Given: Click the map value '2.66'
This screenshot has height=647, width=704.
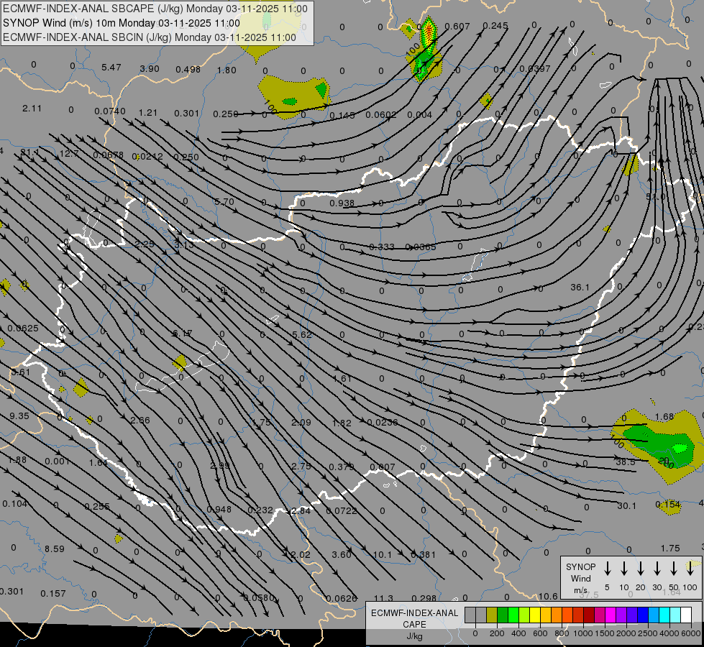Looking at the screenshot, I should pos(140,421).
